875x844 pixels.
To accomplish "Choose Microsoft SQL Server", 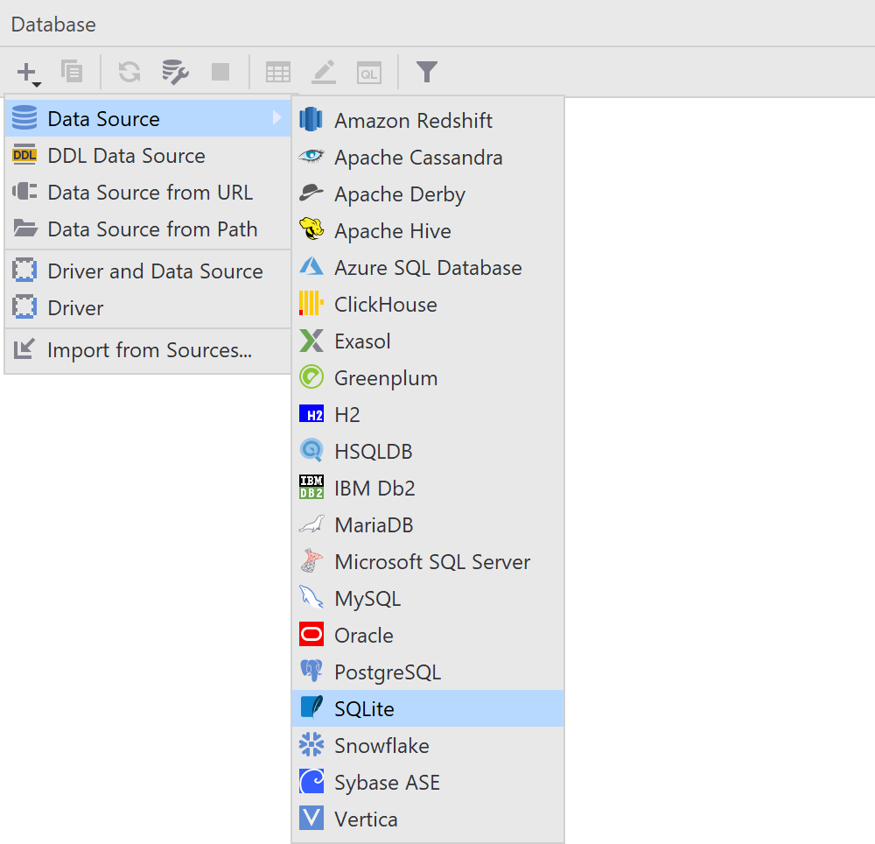I will [x=428, y=561].
